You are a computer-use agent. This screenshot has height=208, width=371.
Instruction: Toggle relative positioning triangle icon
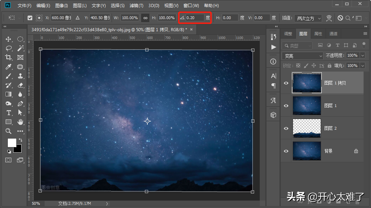(x=78, y=18)
